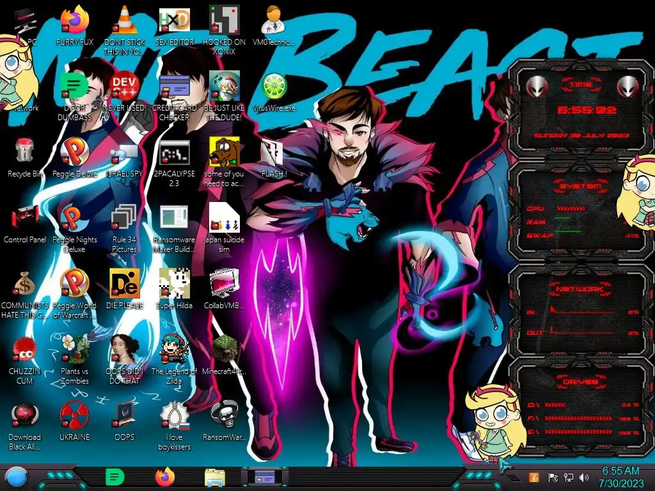
Task: Click the F:\ drive usage bar
Action: coord(578,418)
